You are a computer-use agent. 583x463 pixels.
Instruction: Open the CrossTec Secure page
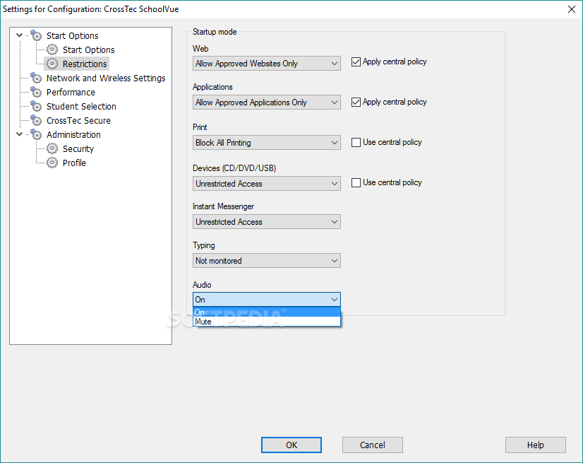(x=78, y=121)
